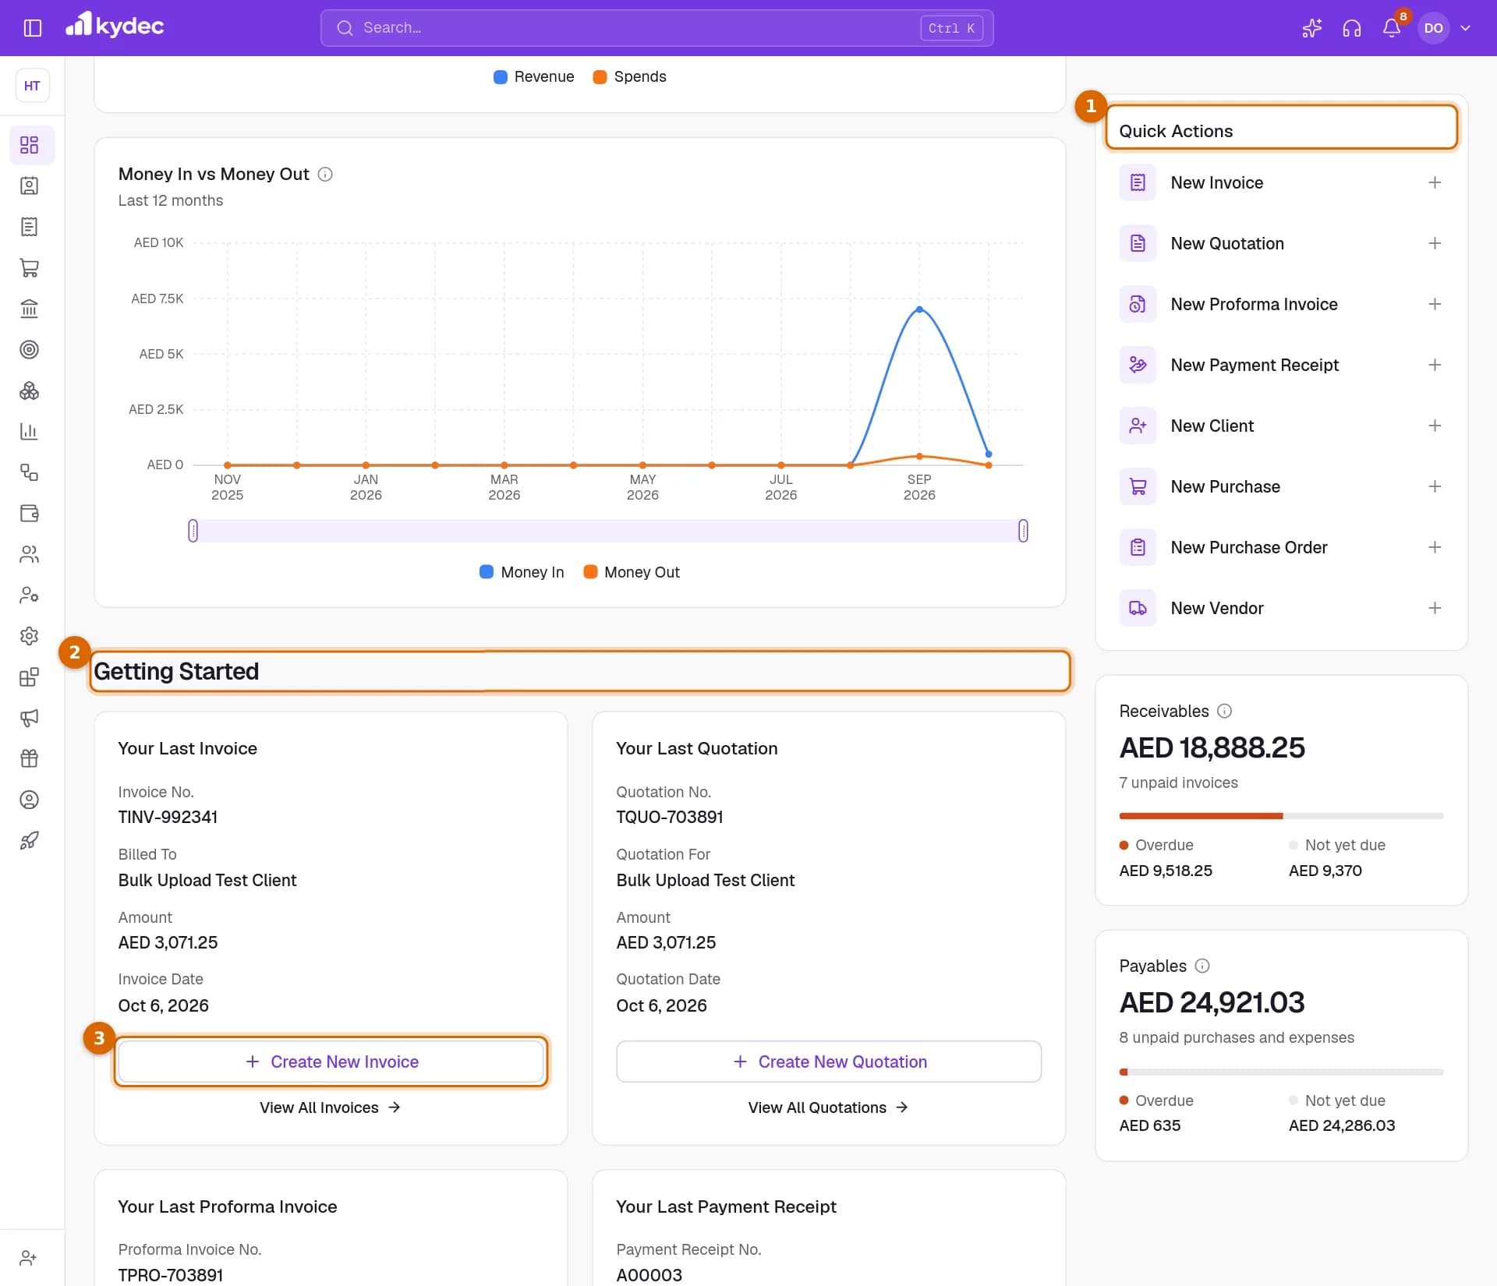Screen dimensions: 1497x1286
Task: Grab the right chart range slider handle
Action: point(1023,531)
